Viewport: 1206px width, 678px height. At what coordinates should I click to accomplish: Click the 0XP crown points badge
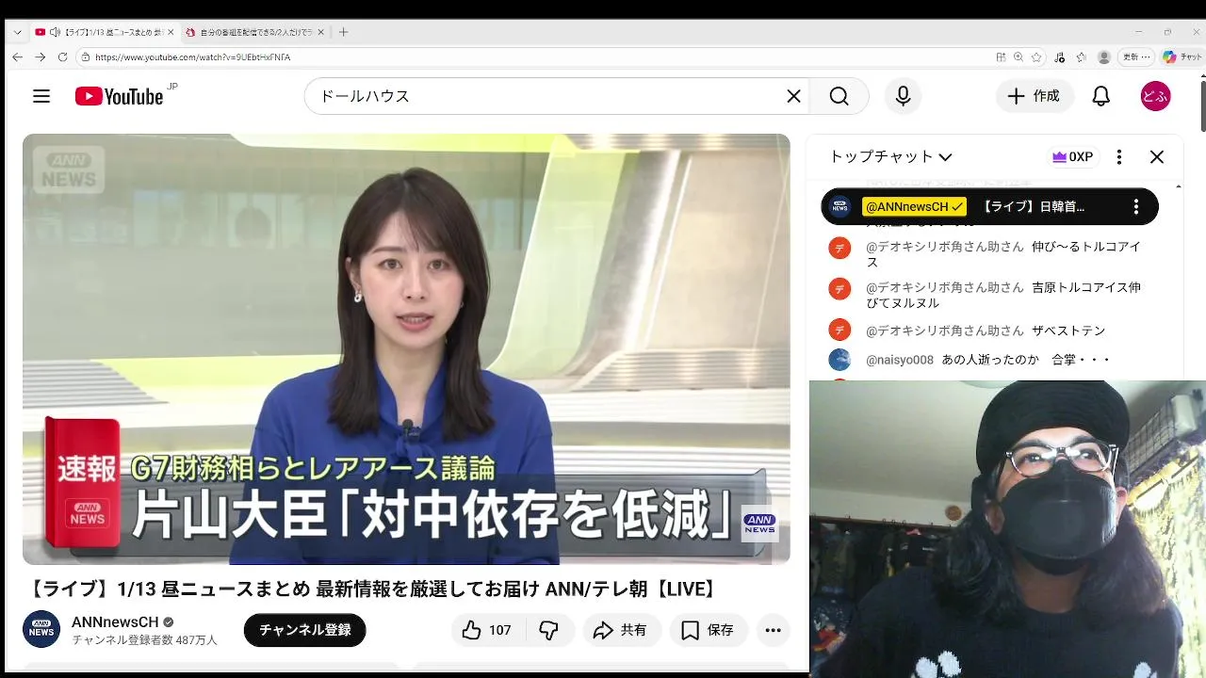pyautogui.click(x=1072, y=157)
